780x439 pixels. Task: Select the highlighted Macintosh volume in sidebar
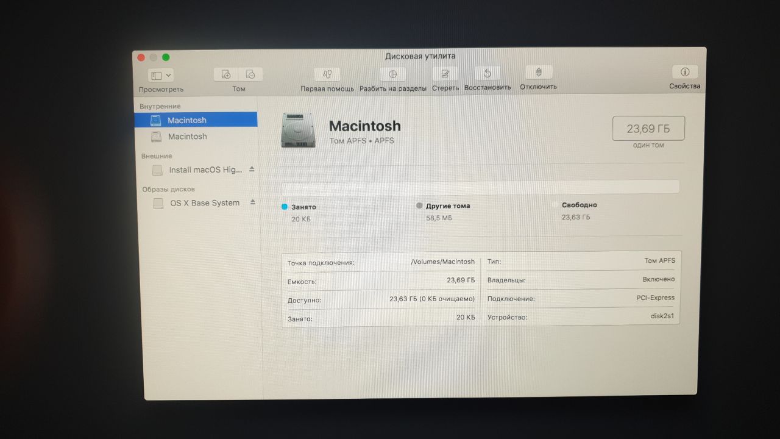196,120
